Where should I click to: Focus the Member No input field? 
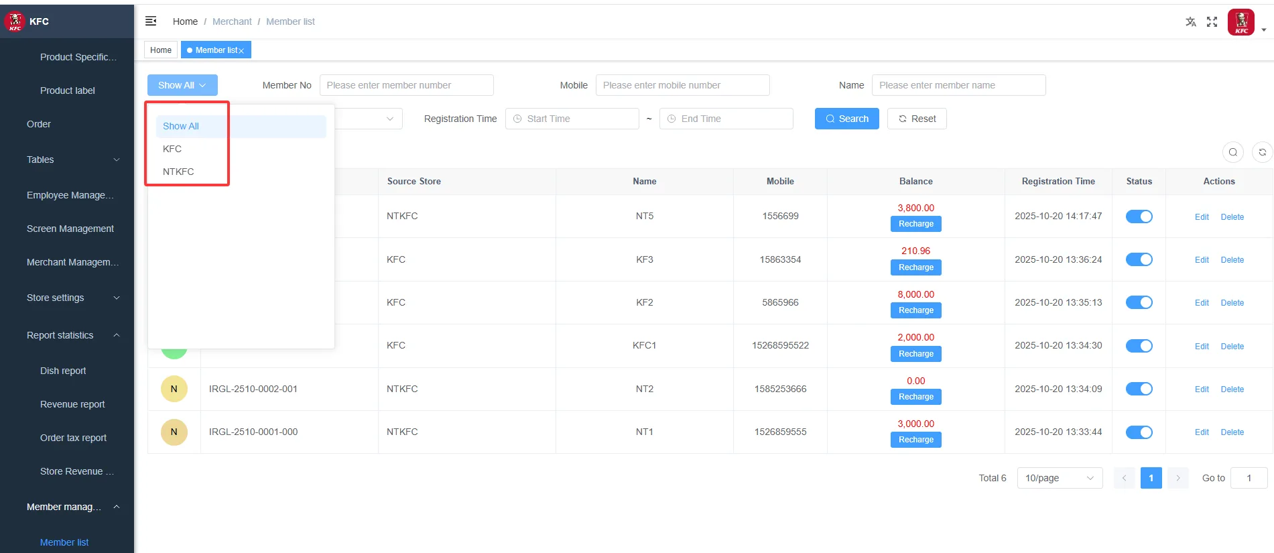click(407, 85)
